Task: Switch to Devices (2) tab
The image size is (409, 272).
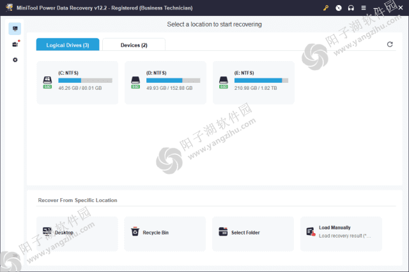Action: point(134,45)
